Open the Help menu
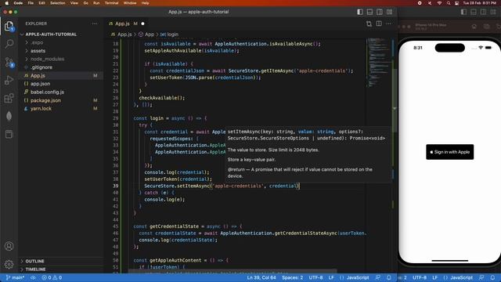The width and height of the screenshot is (501, 282). click(146, 3)
